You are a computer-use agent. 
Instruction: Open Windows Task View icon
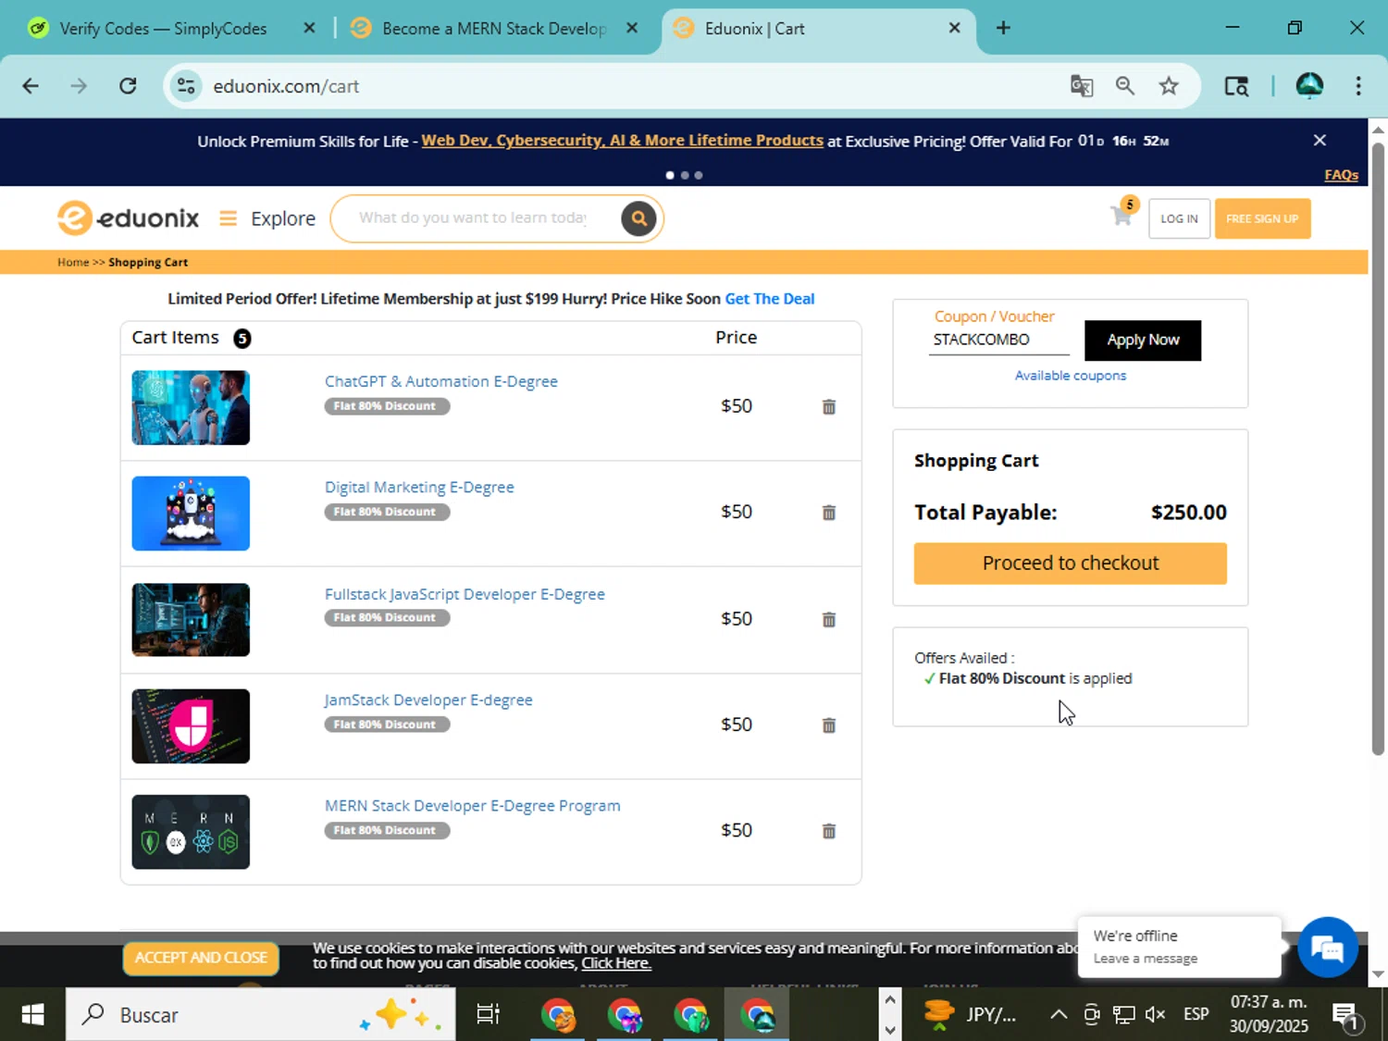pyautogui.click(x=488, y=1014)
